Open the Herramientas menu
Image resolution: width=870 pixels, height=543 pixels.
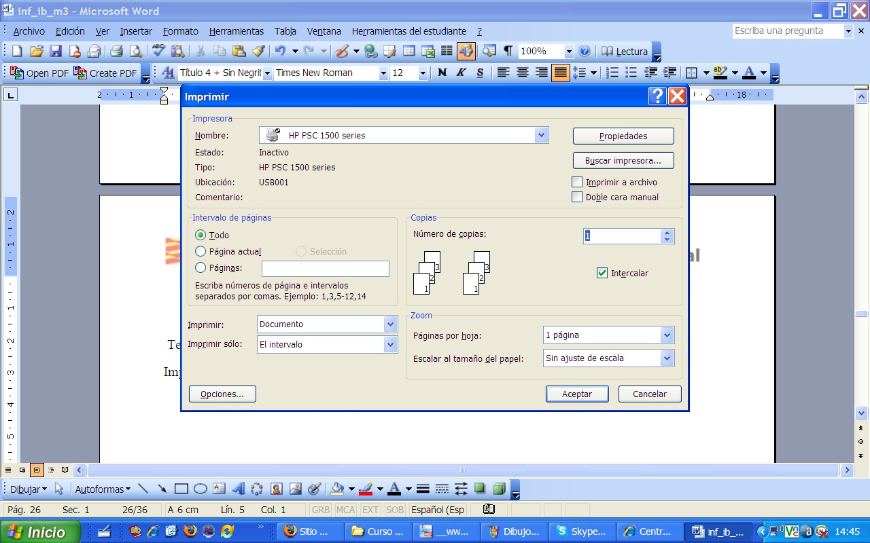[x=237, y=31]
